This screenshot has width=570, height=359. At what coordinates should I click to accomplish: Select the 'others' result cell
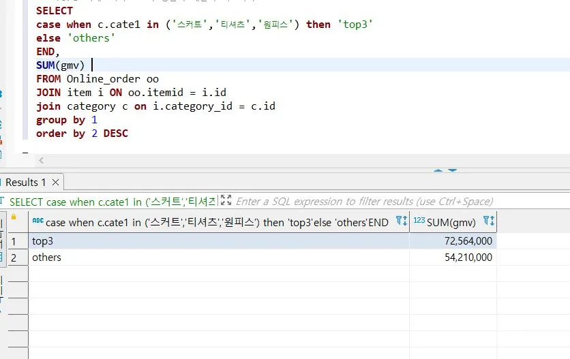[x=219, y=257]
